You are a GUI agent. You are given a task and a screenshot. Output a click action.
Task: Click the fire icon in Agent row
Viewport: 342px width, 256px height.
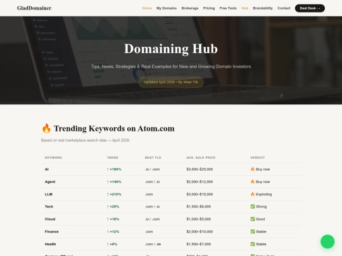point(253,181)
